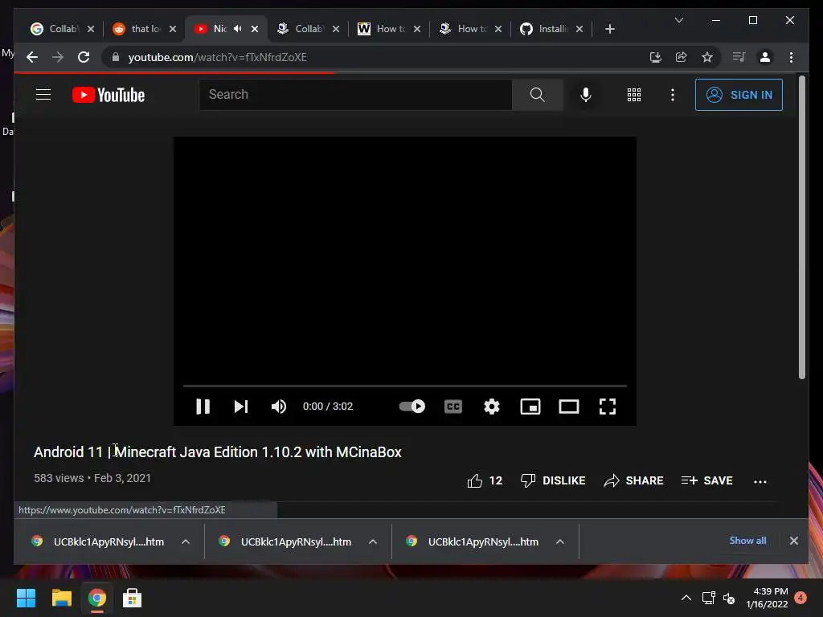Enter full screen video mode
The image size is (823, 617).
[x=608, y=406]
